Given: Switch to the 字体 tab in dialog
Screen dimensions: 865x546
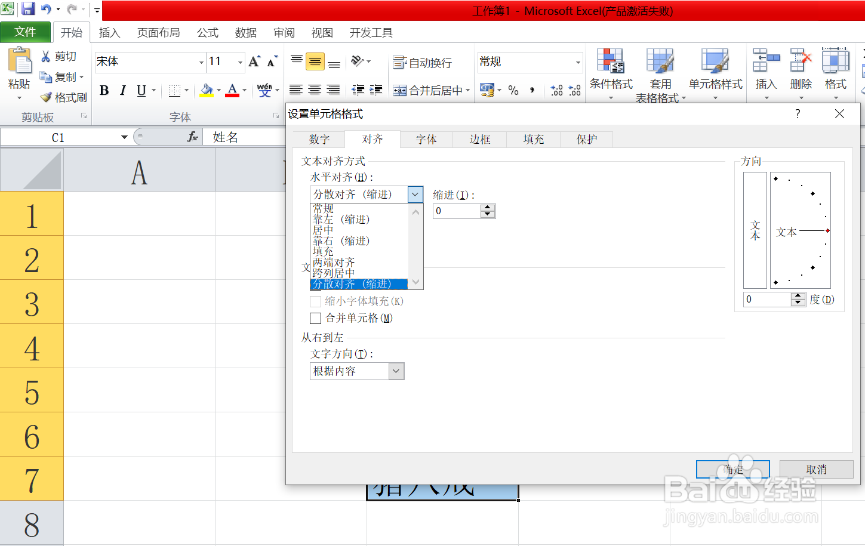Looking at the screenshot, I should pyautogui.click(x=426, y=139).
